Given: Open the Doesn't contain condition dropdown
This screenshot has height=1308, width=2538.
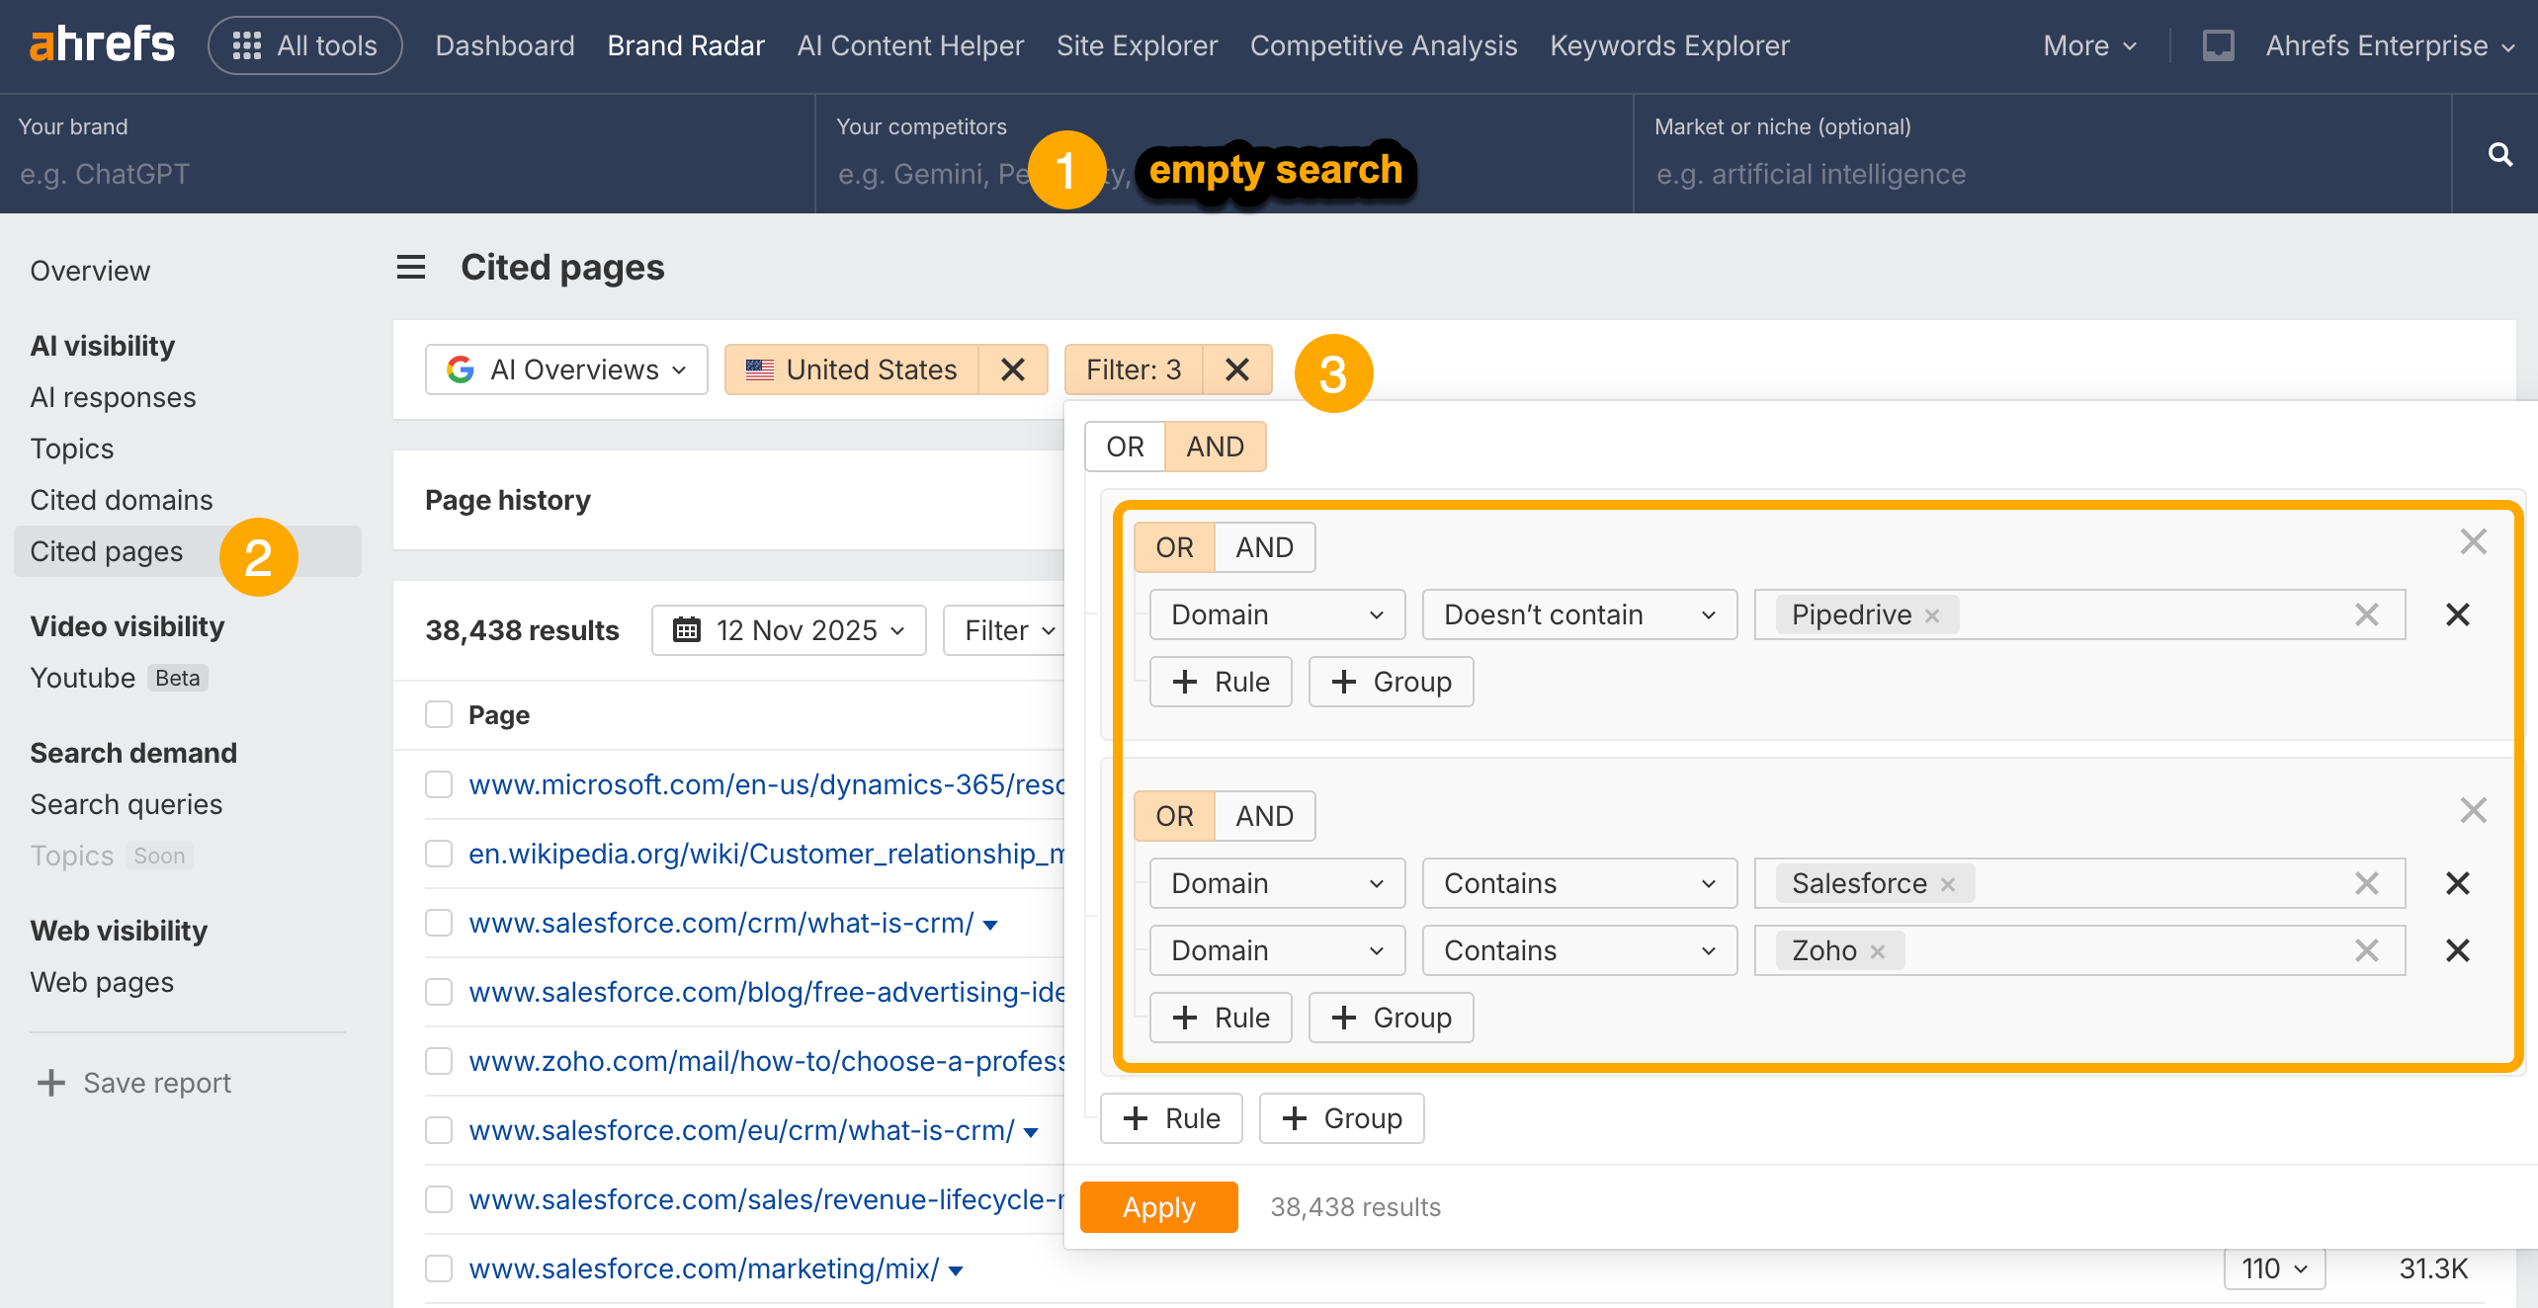Looking at the screenshot, I should tap(1578, 614).
